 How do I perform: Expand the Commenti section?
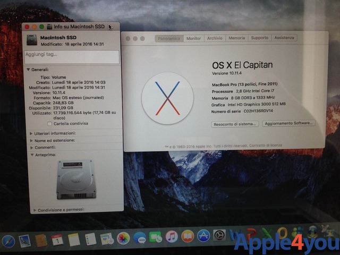click(32, 148)
